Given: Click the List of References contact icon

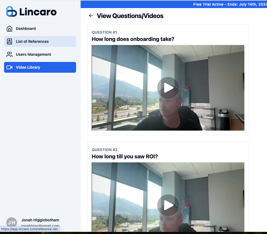Looking at the screenshot, I should click(9, 41).
